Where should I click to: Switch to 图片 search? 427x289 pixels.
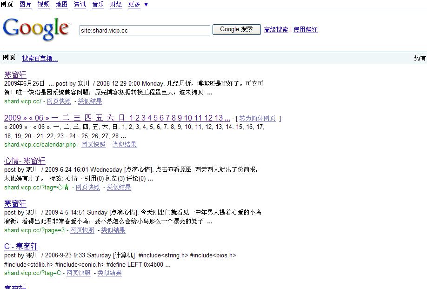click(x=25, y=4)
